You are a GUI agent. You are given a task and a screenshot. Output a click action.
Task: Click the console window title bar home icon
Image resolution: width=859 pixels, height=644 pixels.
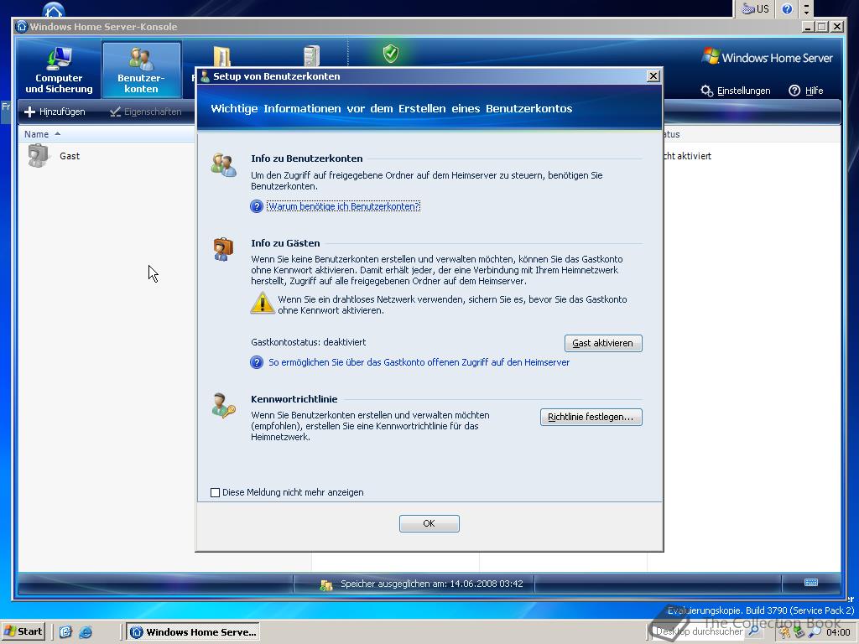point(22,26)
